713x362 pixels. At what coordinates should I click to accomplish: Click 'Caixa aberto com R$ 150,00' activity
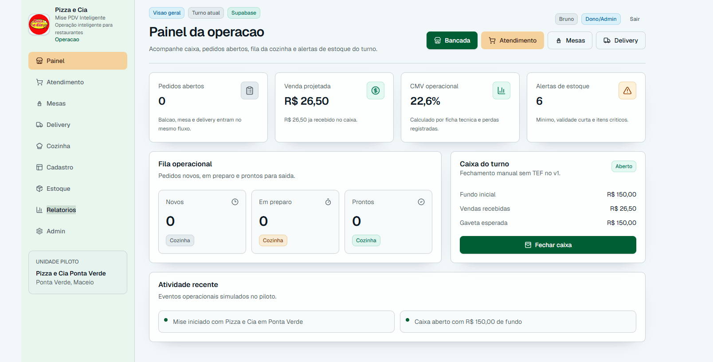coord(518,322)
